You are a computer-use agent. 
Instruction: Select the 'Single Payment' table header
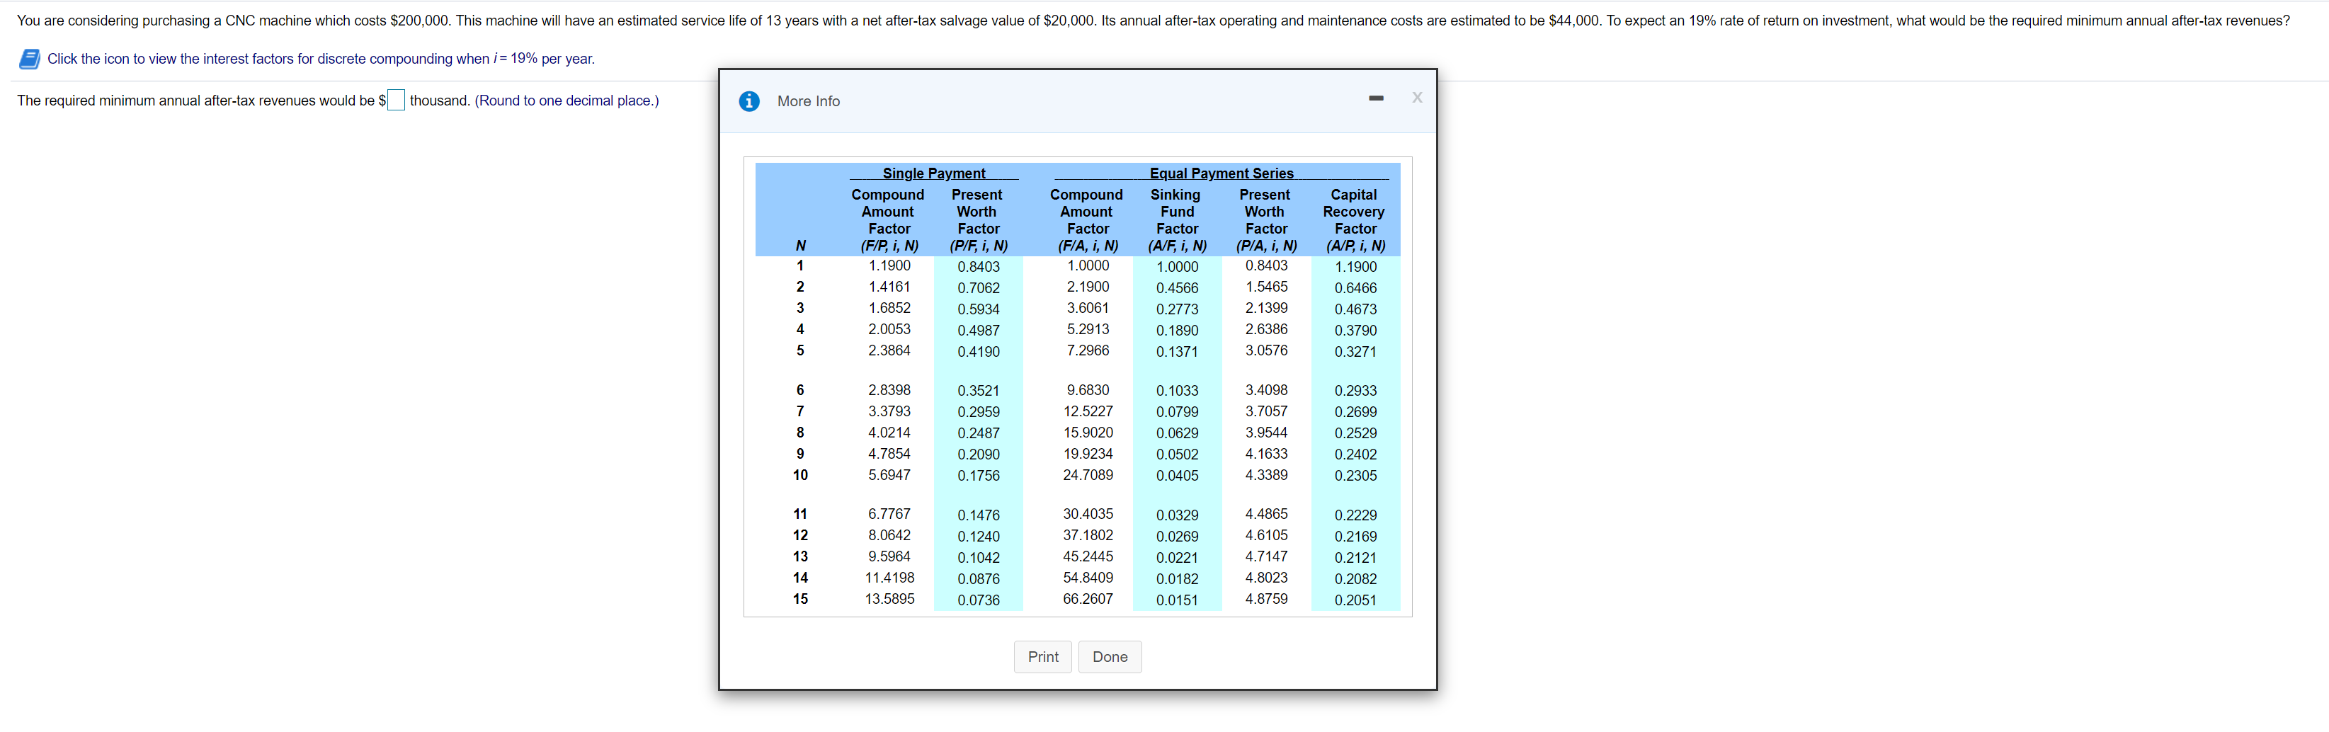point(934,173)
